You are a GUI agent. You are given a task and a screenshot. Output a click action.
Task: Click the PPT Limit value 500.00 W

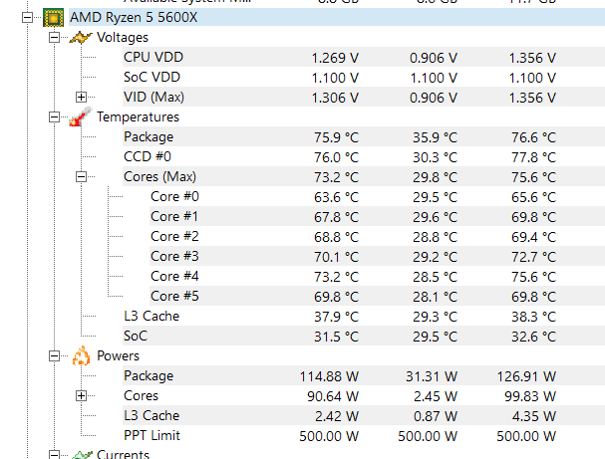tap(329, 436)
